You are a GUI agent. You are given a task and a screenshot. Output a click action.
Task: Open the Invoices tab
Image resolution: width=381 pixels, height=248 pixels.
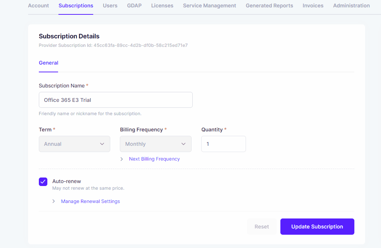(313, 6)
